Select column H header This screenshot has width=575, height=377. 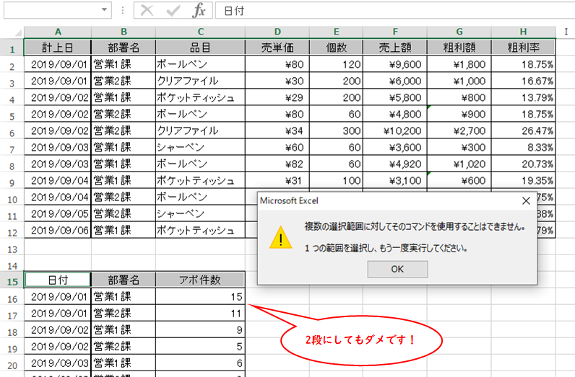522,32
